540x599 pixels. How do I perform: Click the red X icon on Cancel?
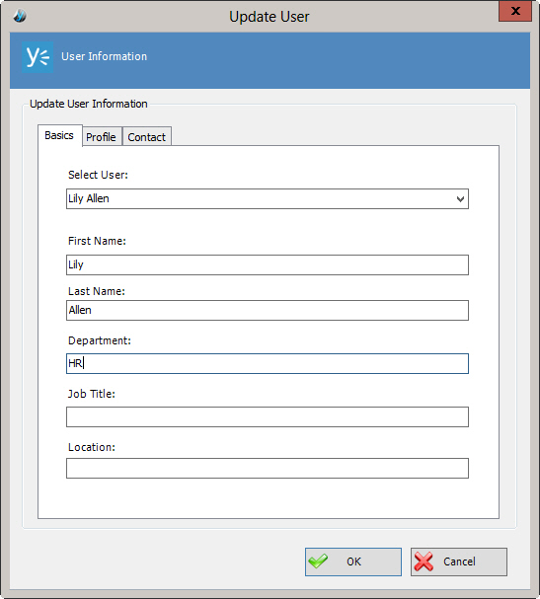424,562
